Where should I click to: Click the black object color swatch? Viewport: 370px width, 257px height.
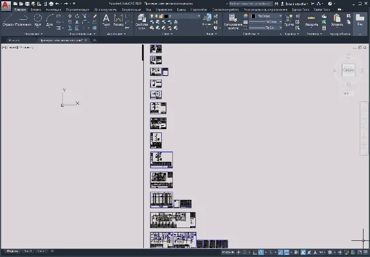coord(253,16)
